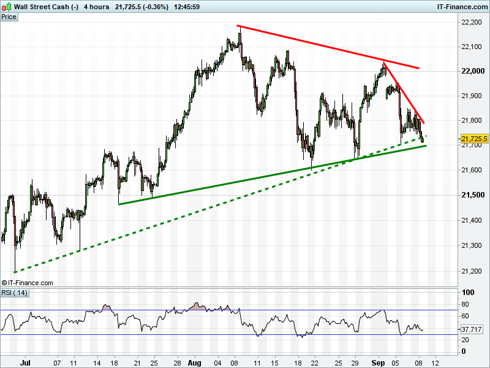Click the 21,800 price axis label

(x=472, y=120)
